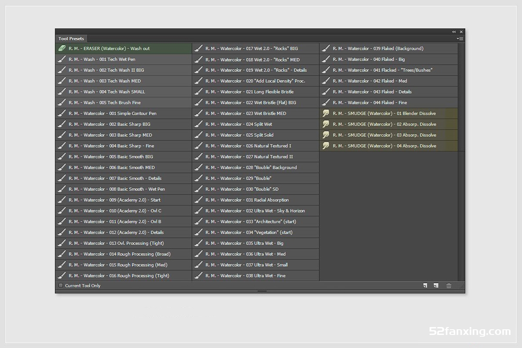Click smudge icon of 01 Blender Dissolve
This screenshot has height=348, width=522.
[x=326, y=113]
